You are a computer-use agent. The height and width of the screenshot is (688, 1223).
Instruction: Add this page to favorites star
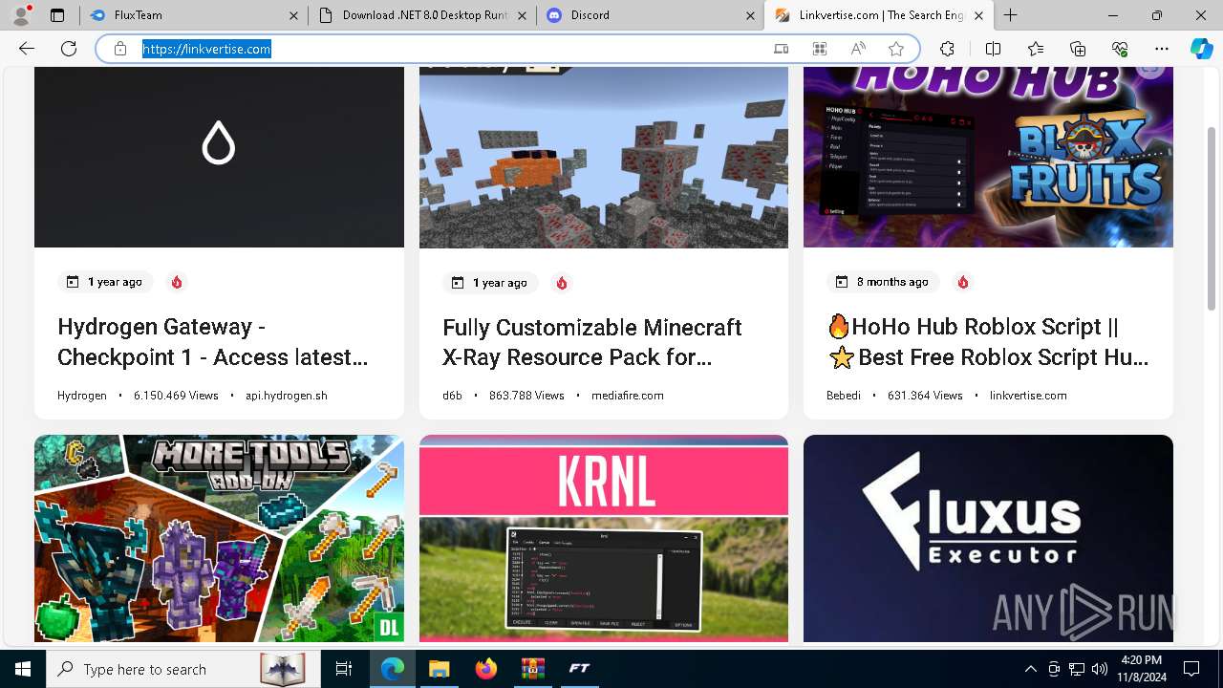(x=896, y=49)
